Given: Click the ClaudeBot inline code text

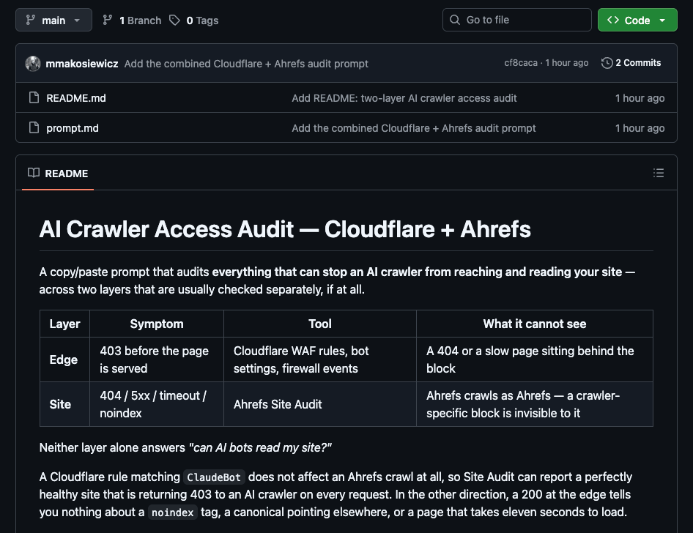Looking at the screenshot, I should click(x=214, y=477).
